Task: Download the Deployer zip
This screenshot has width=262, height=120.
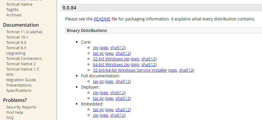Action: click(96, 93)
